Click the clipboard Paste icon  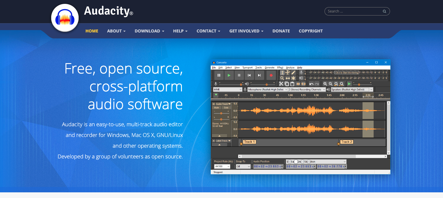(292, 84)
